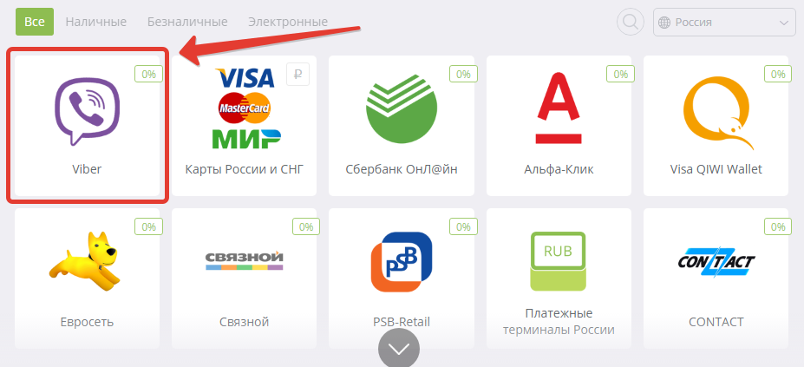Image resolution: width=804 pixels, height=367 pixels.
Task: Expand more payment methods with down chevron
Action: click(399, 348)
